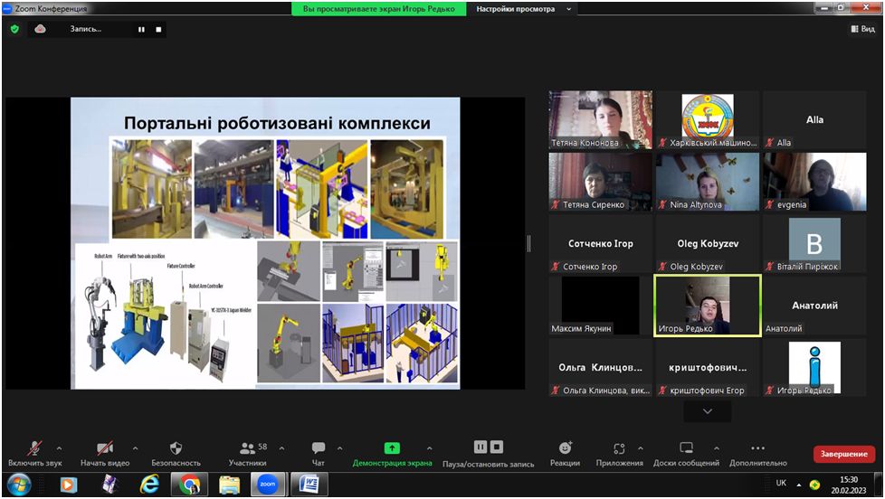
Task: Select Oleg Kobyzev participant tile
Action: click(x=708, y=243)
